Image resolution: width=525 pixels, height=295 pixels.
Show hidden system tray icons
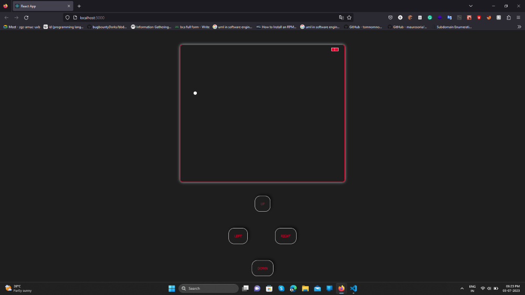click(x=462, y=288)
